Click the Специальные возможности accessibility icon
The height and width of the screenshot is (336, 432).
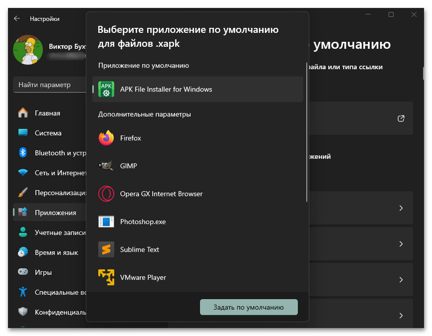click(x=23, y=292)
